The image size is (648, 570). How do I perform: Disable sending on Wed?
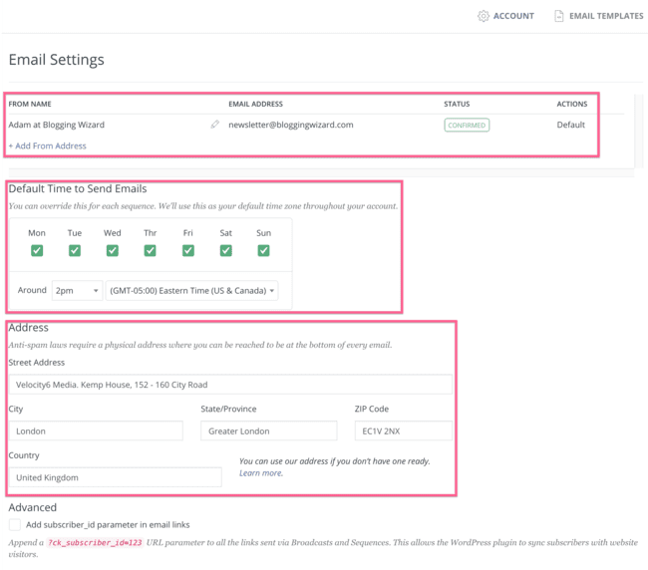113,250
